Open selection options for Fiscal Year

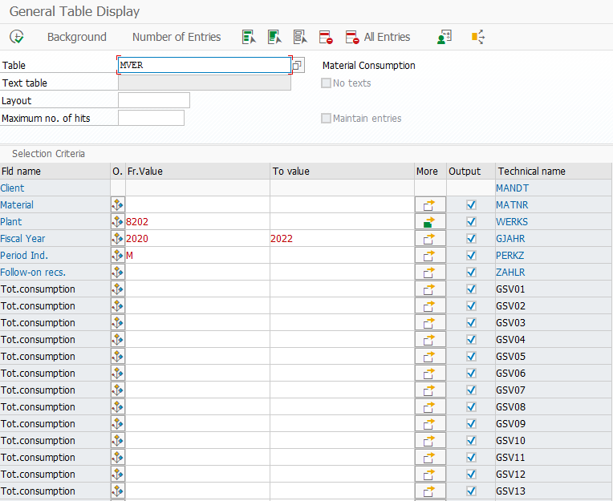coord(118,239)
